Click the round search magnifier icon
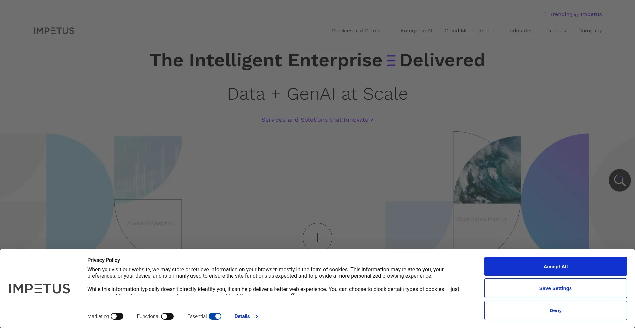The image size is (635, 328). [619, 180]
